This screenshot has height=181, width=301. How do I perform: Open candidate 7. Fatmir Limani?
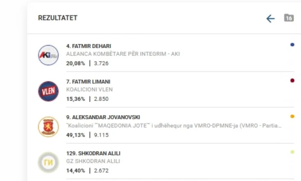tap(88, 82)
